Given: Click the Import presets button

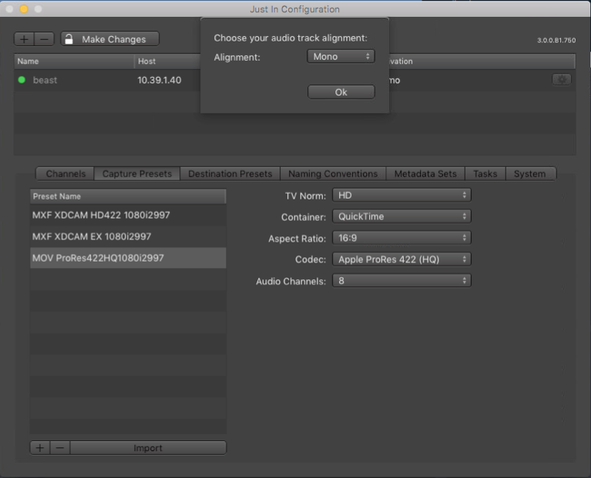Looking at the screenshot, I should point(148,448).
